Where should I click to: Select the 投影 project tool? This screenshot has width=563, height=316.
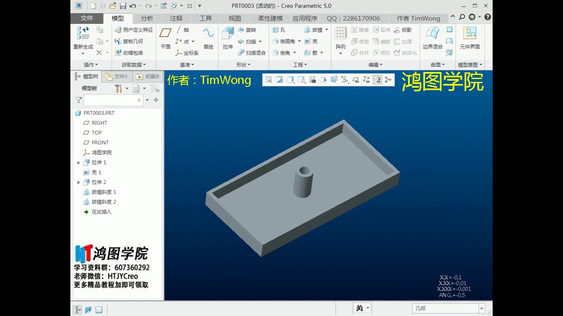[403, 30]
